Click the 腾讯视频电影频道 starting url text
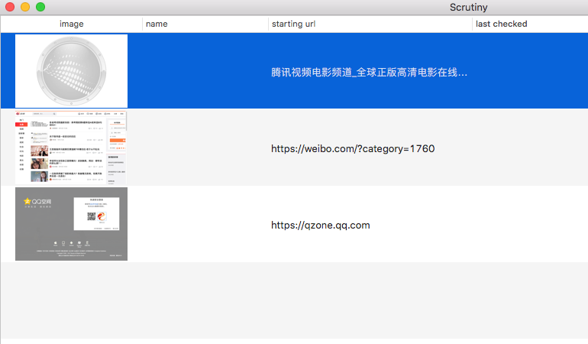Viewport: 588px width, 344px height. pos(369,73)
